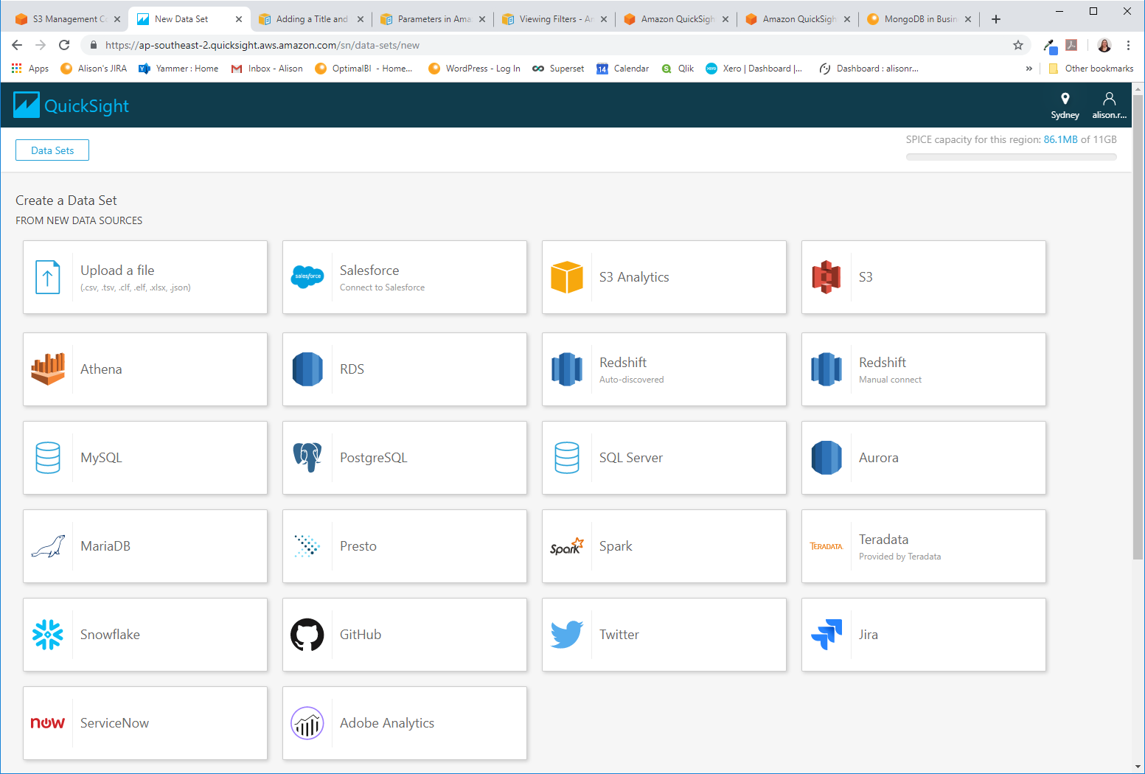Image resolution: width=1145 pixels, height=774 pixels.
Task: Open the Calendar bookmark
Action: click(623, 69)
